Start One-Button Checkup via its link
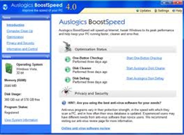The width and height of the screenshot is (184, 135). click(144, 58)
